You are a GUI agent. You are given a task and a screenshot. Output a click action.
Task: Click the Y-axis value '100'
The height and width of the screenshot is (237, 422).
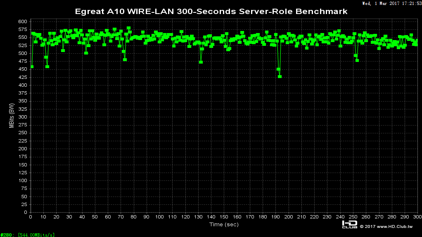pos(23,180)
